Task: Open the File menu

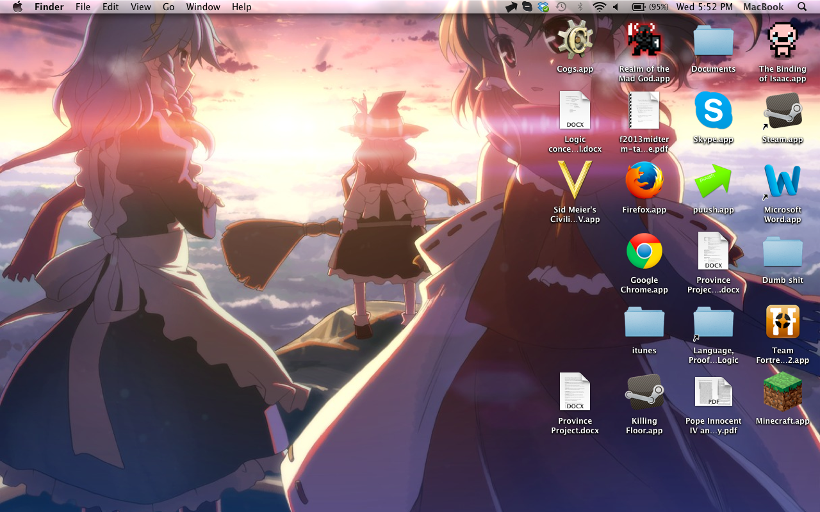Action: (83, 7)
